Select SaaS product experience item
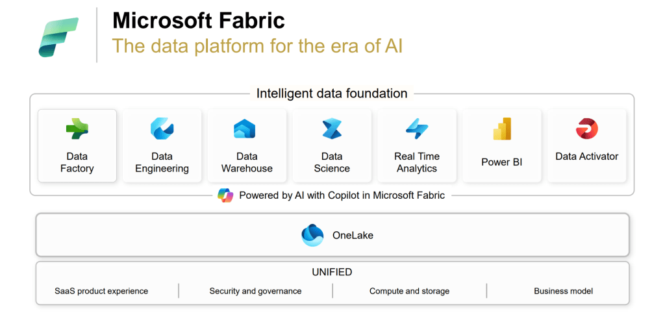 click(x=101, y=291)
